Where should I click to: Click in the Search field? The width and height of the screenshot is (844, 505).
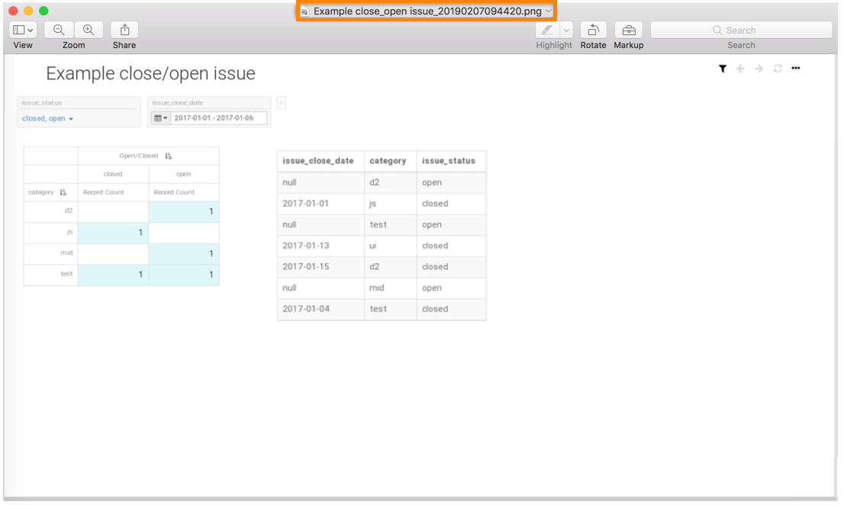pyautogui.click(x=741, y=30)
